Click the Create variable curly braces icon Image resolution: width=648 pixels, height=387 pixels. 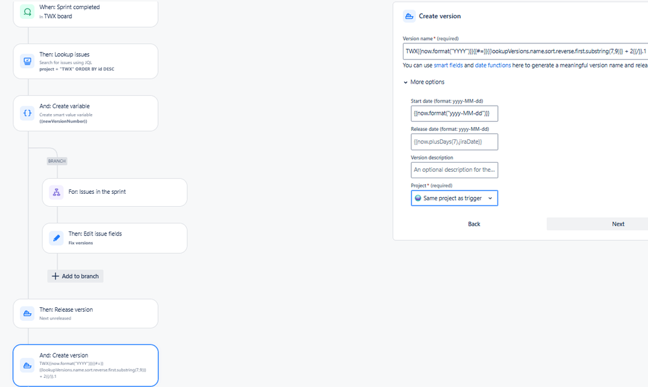tap(27, 113)
